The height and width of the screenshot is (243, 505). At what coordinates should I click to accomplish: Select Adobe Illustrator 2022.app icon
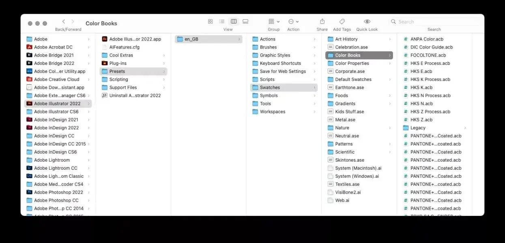[x=105, y=39]
